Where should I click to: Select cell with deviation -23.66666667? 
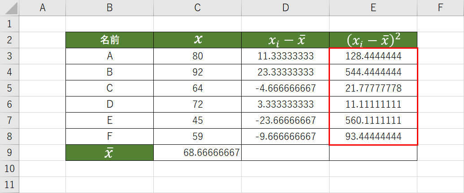pyautogui.click(x=285, y=121)
